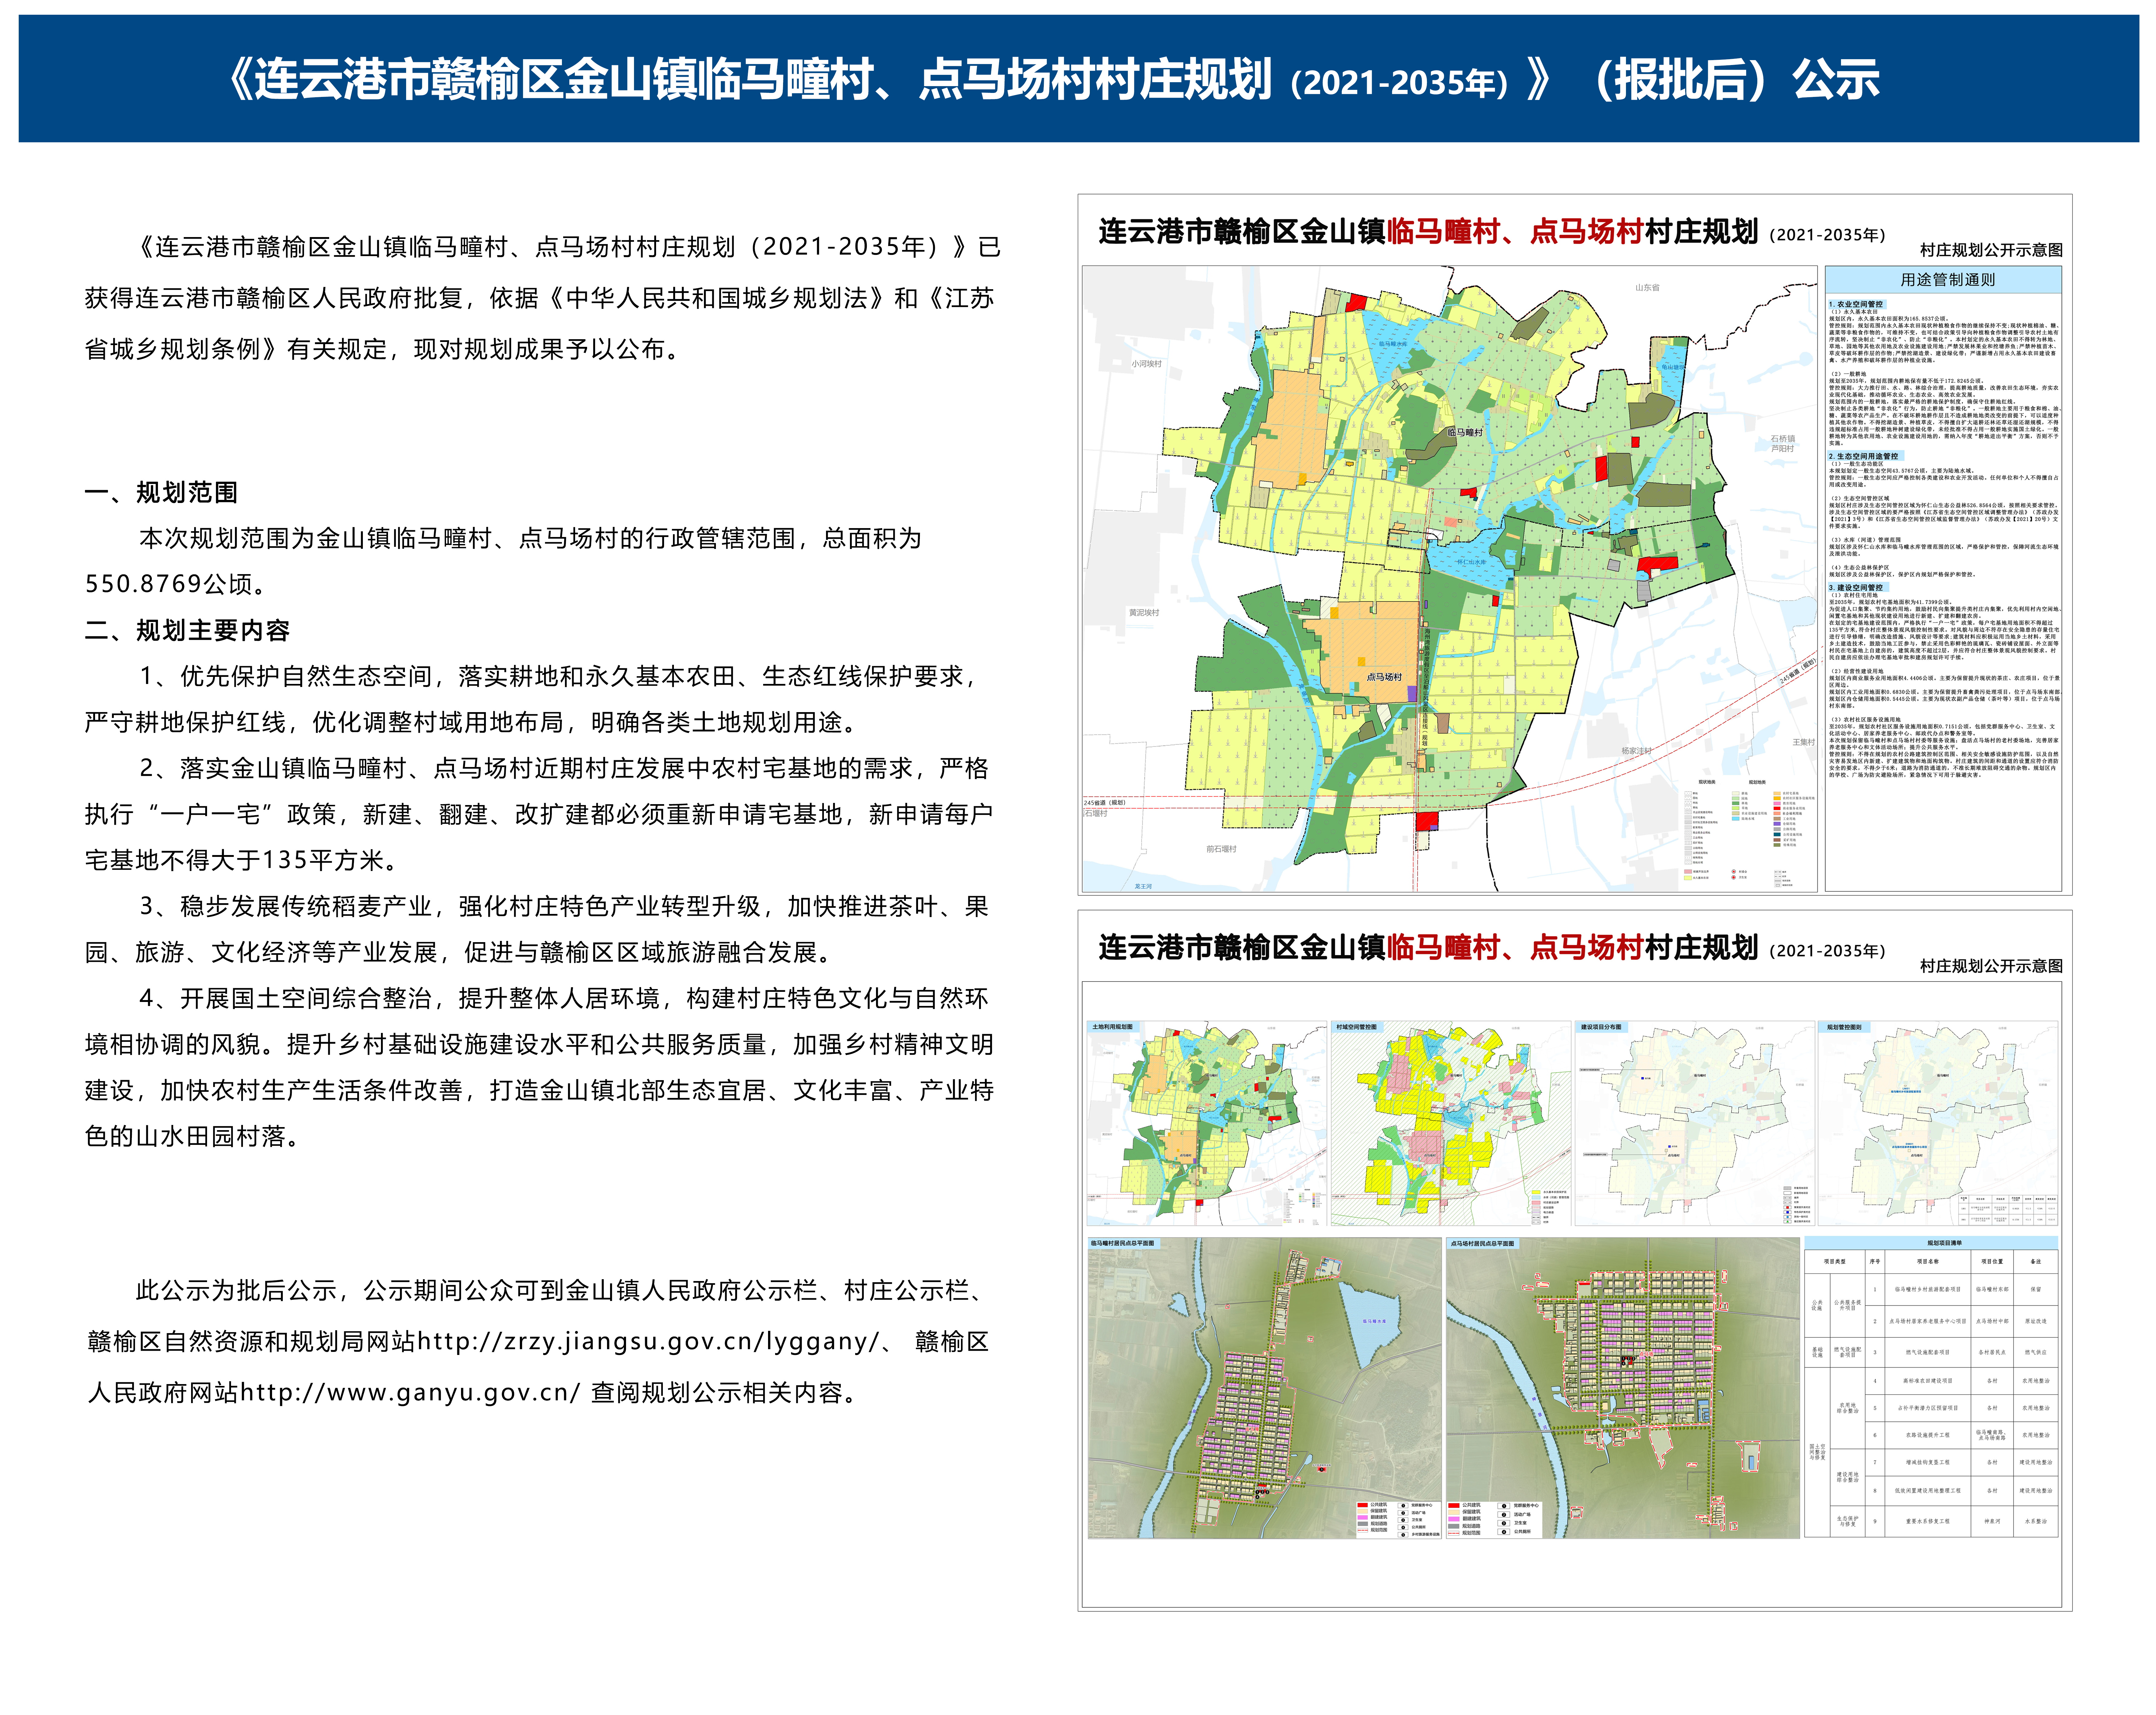Screen dimensions: 2156x1715
Task: Click the line starting 此公示为批后公示
Action: pyautogui.click(x=561, y=1290)
